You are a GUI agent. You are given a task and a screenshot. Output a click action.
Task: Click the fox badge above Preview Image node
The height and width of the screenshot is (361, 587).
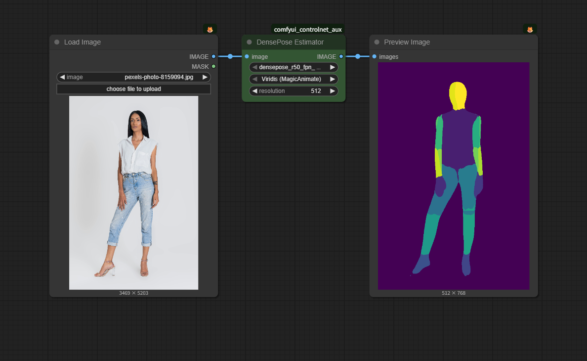530,30
